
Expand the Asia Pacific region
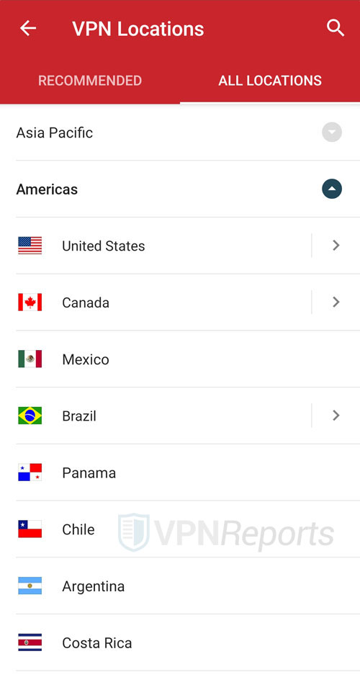click(332, 132)
